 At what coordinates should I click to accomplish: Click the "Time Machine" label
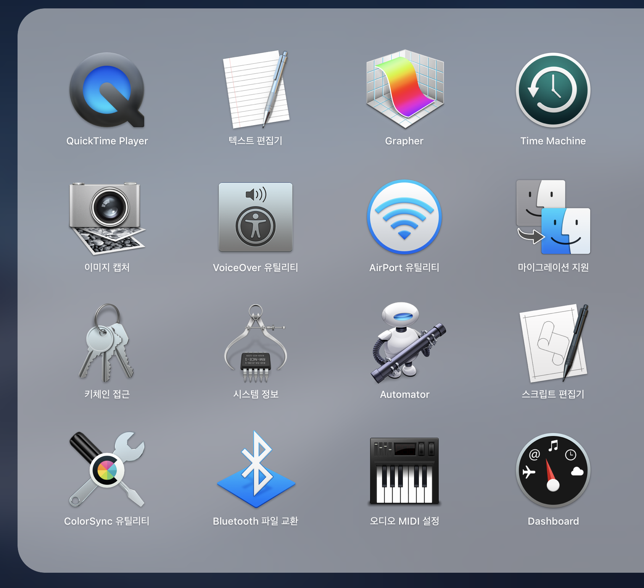pyautogui.click(x=553, y=141)
